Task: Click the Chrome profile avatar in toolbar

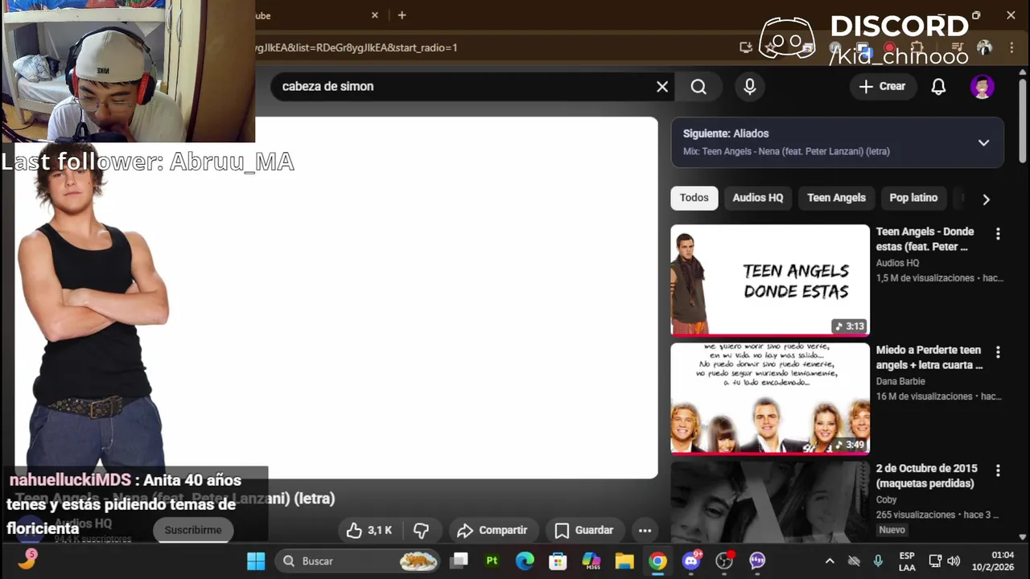Action: [x=984, y=47]
